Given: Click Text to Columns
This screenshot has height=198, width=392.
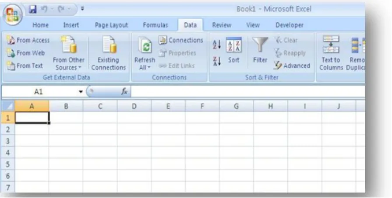Looking at the screenshot, I should pyautogui.click(x=331, y=53).
